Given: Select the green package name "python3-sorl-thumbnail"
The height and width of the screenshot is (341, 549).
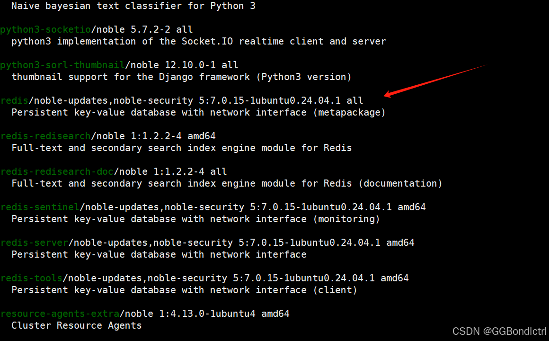Looking at the screenshot, I should 62,65.
